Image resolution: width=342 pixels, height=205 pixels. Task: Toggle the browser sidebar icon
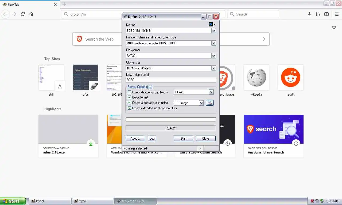327,14
